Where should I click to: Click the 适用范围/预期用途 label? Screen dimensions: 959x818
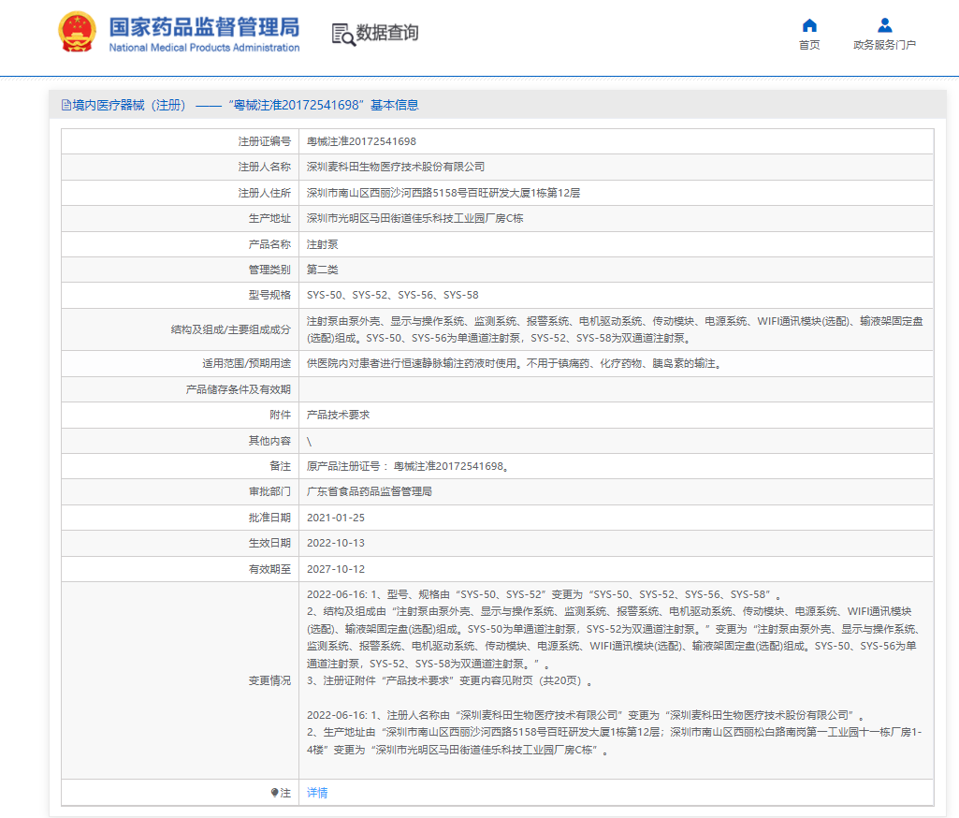tap(246, 363)
